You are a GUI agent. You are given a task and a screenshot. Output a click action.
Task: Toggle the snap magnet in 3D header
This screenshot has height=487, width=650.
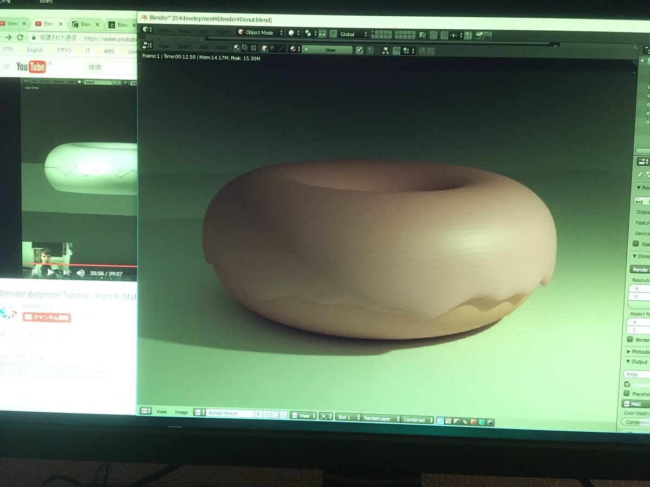(444, 35)
